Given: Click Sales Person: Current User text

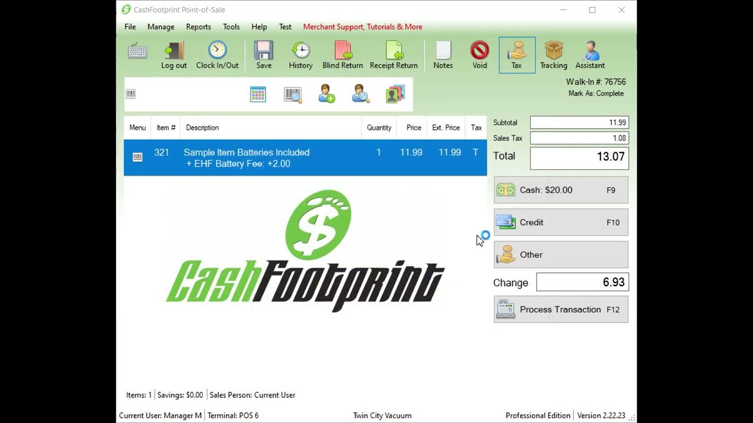Looking at the screenshot, I should click(x=252, y=395).
